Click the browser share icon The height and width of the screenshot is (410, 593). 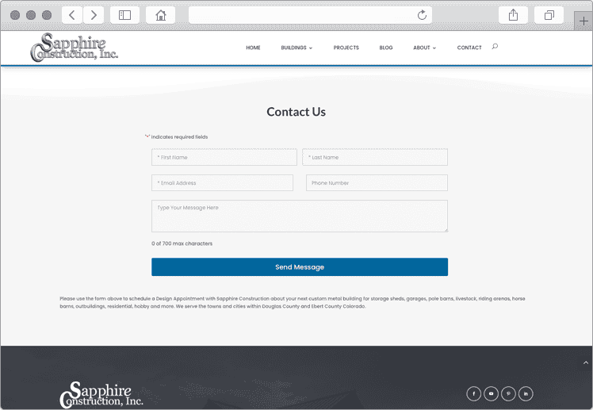point(513,15)
